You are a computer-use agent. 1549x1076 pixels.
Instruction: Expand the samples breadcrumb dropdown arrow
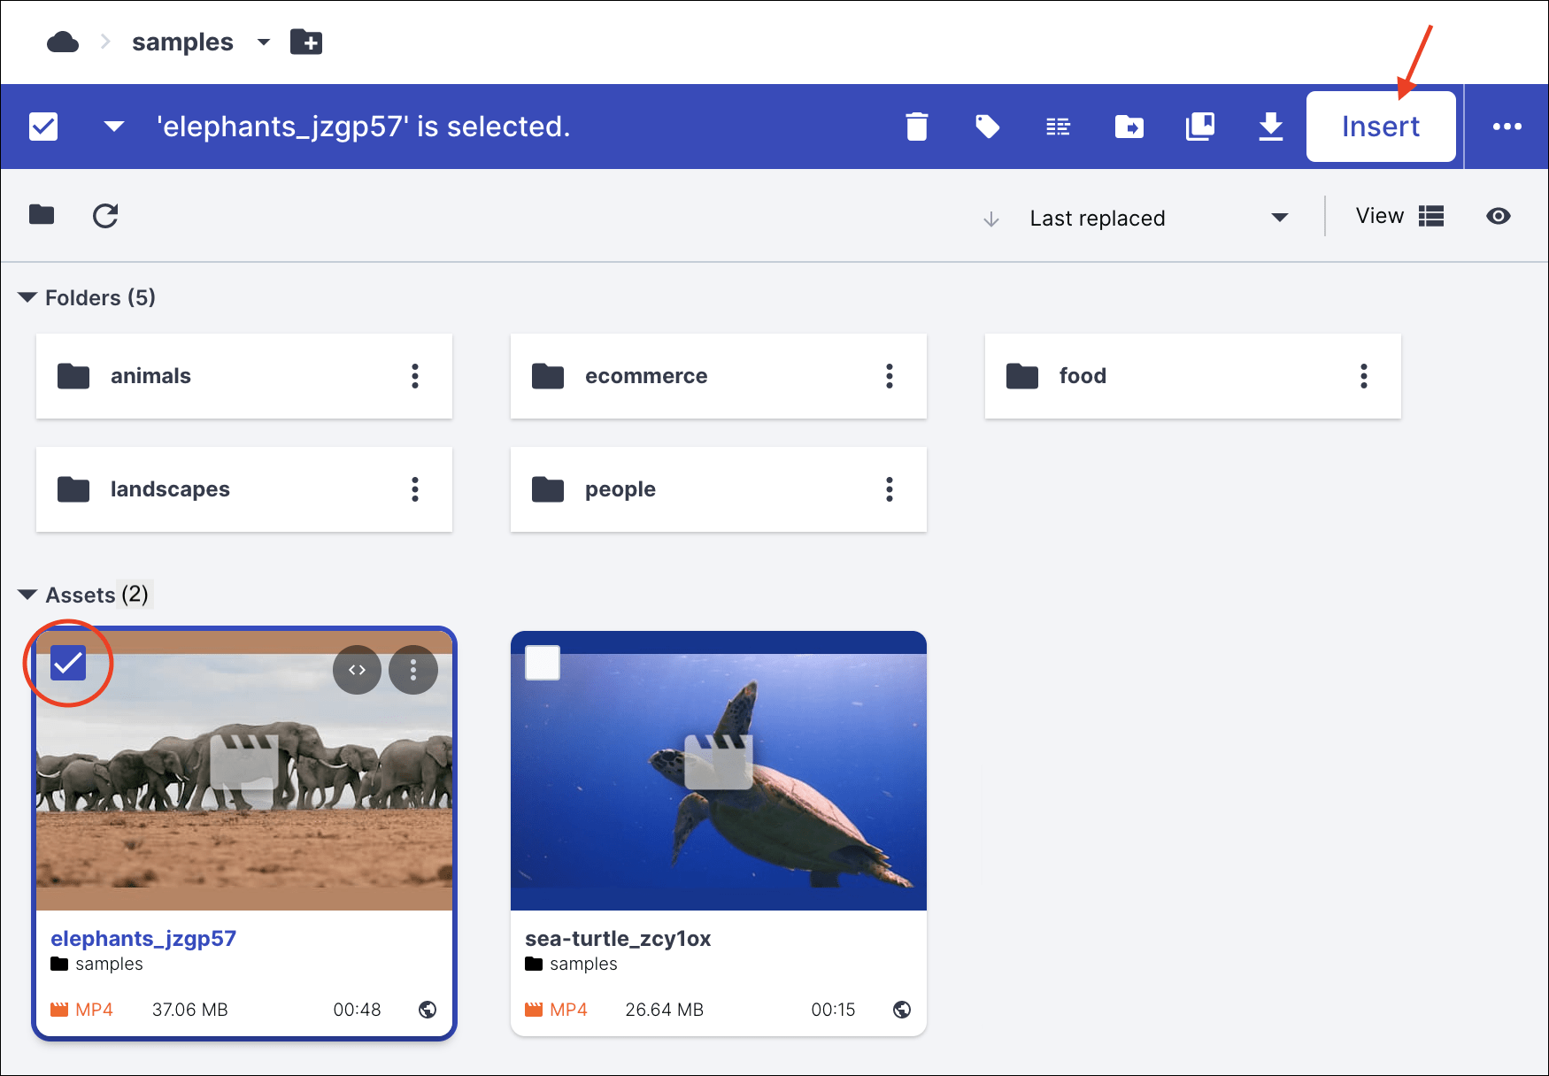coord(263,42)
